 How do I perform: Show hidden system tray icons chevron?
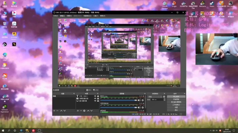(x=211, y=131)
